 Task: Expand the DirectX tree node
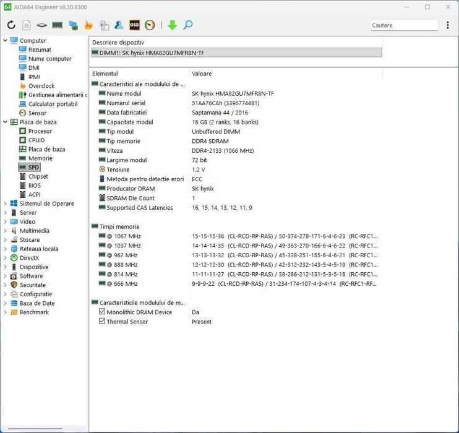click(x=6, y=258)
